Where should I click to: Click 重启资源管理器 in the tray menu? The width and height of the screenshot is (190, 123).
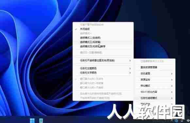coord(154,67)
